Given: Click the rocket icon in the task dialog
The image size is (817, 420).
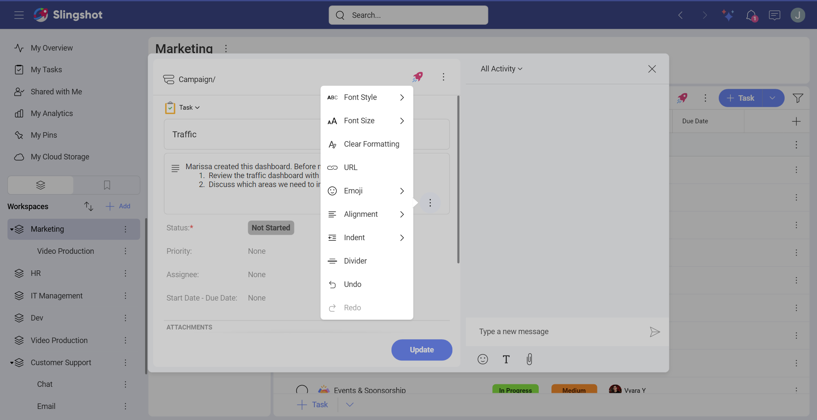Looking at the screenshot, I should 418,77.
